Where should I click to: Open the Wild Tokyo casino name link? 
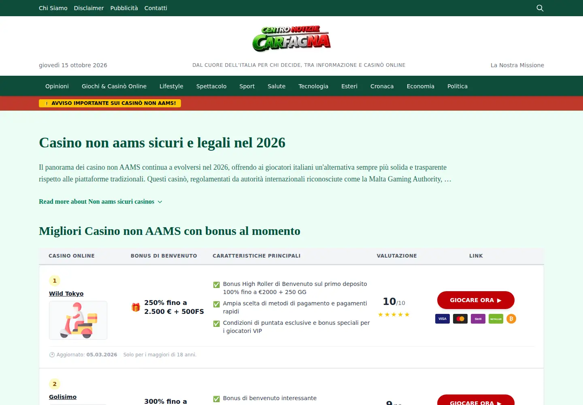[x=66, y=294]
